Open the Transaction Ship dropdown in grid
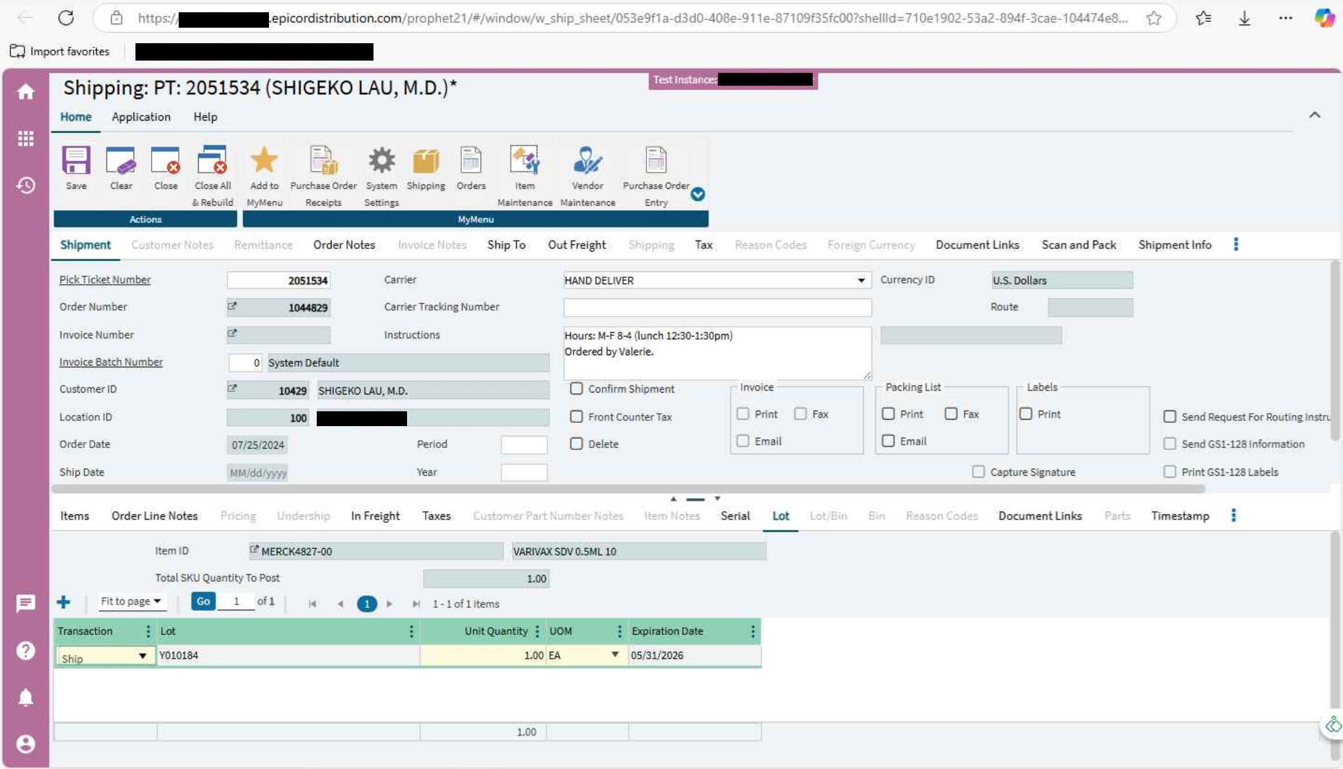Viewport: 1343px width, 769px height. coord(142,656)
